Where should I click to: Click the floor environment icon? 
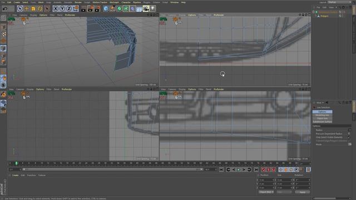139,9
